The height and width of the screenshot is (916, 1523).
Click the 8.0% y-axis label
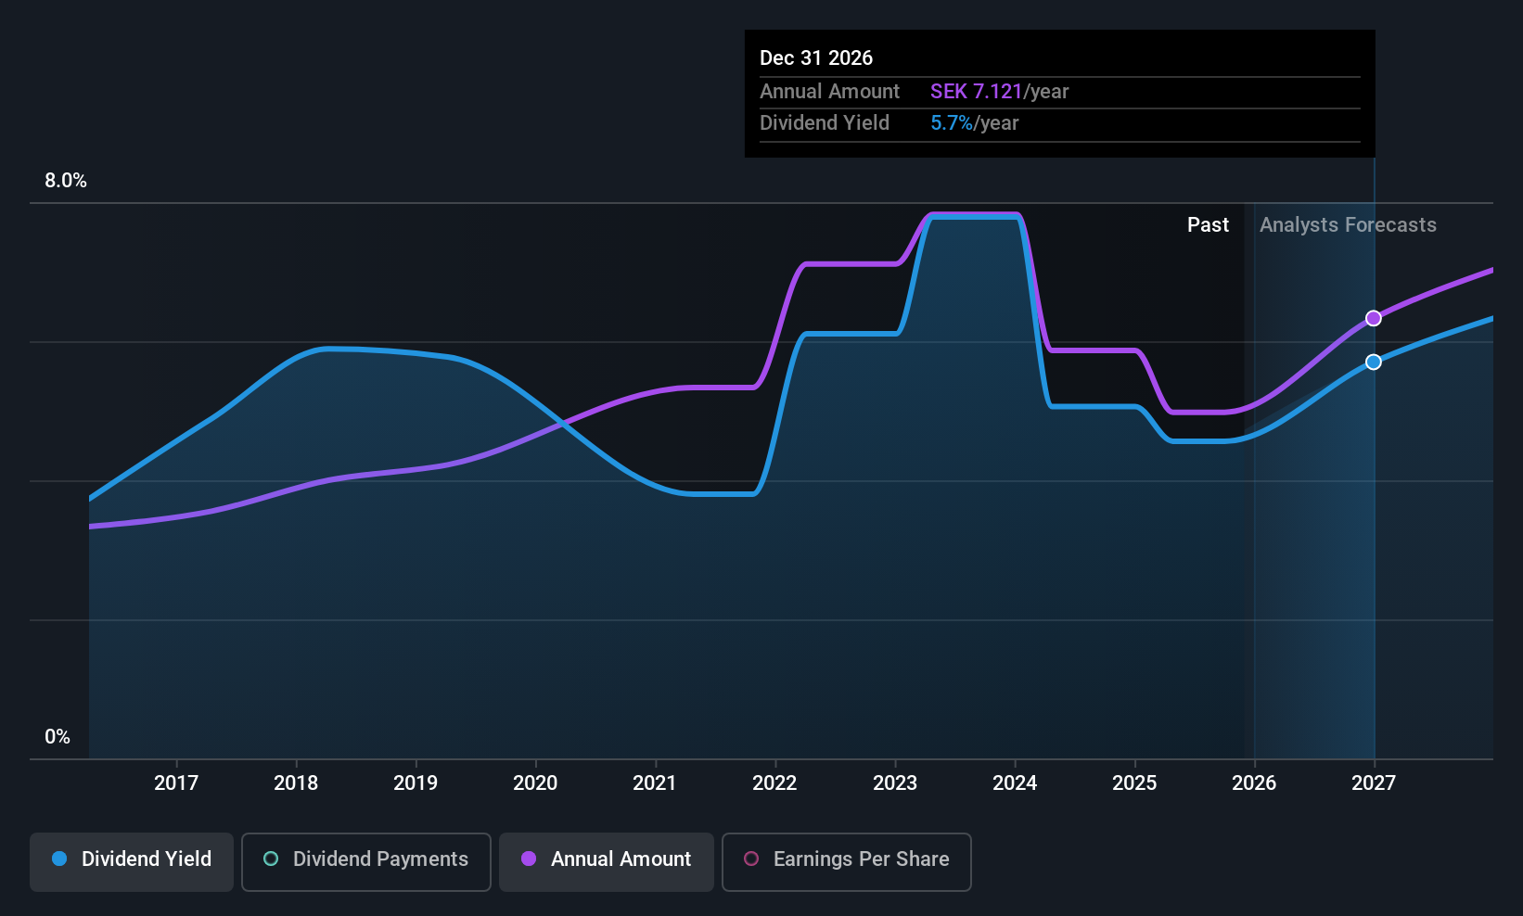tap(66, 181)
